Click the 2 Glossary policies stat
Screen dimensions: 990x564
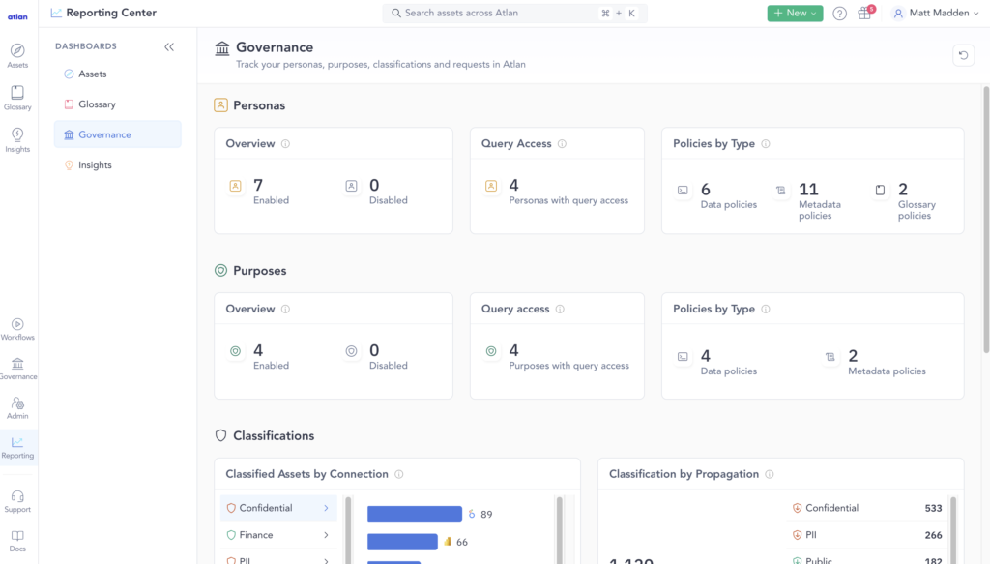click(905, 201)
